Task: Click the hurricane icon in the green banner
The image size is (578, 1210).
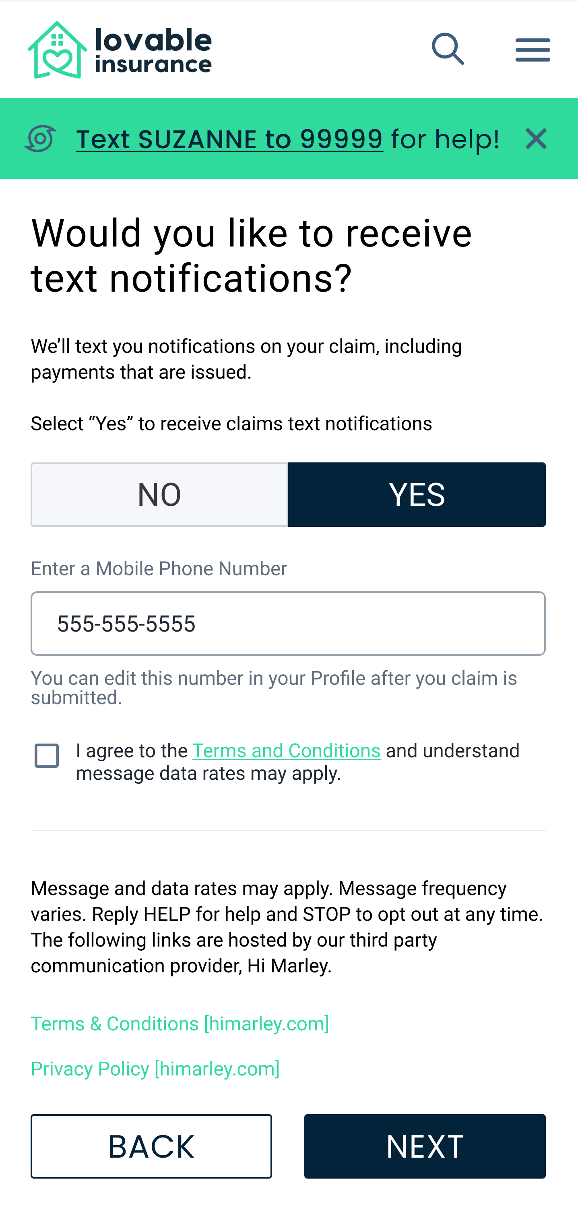Action: pyautogui.click(x=40, y=139)
